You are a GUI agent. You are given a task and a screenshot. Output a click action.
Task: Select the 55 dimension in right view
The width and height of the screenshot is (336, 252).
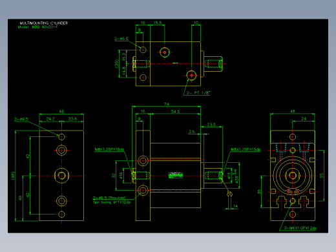tap(322, 176)
